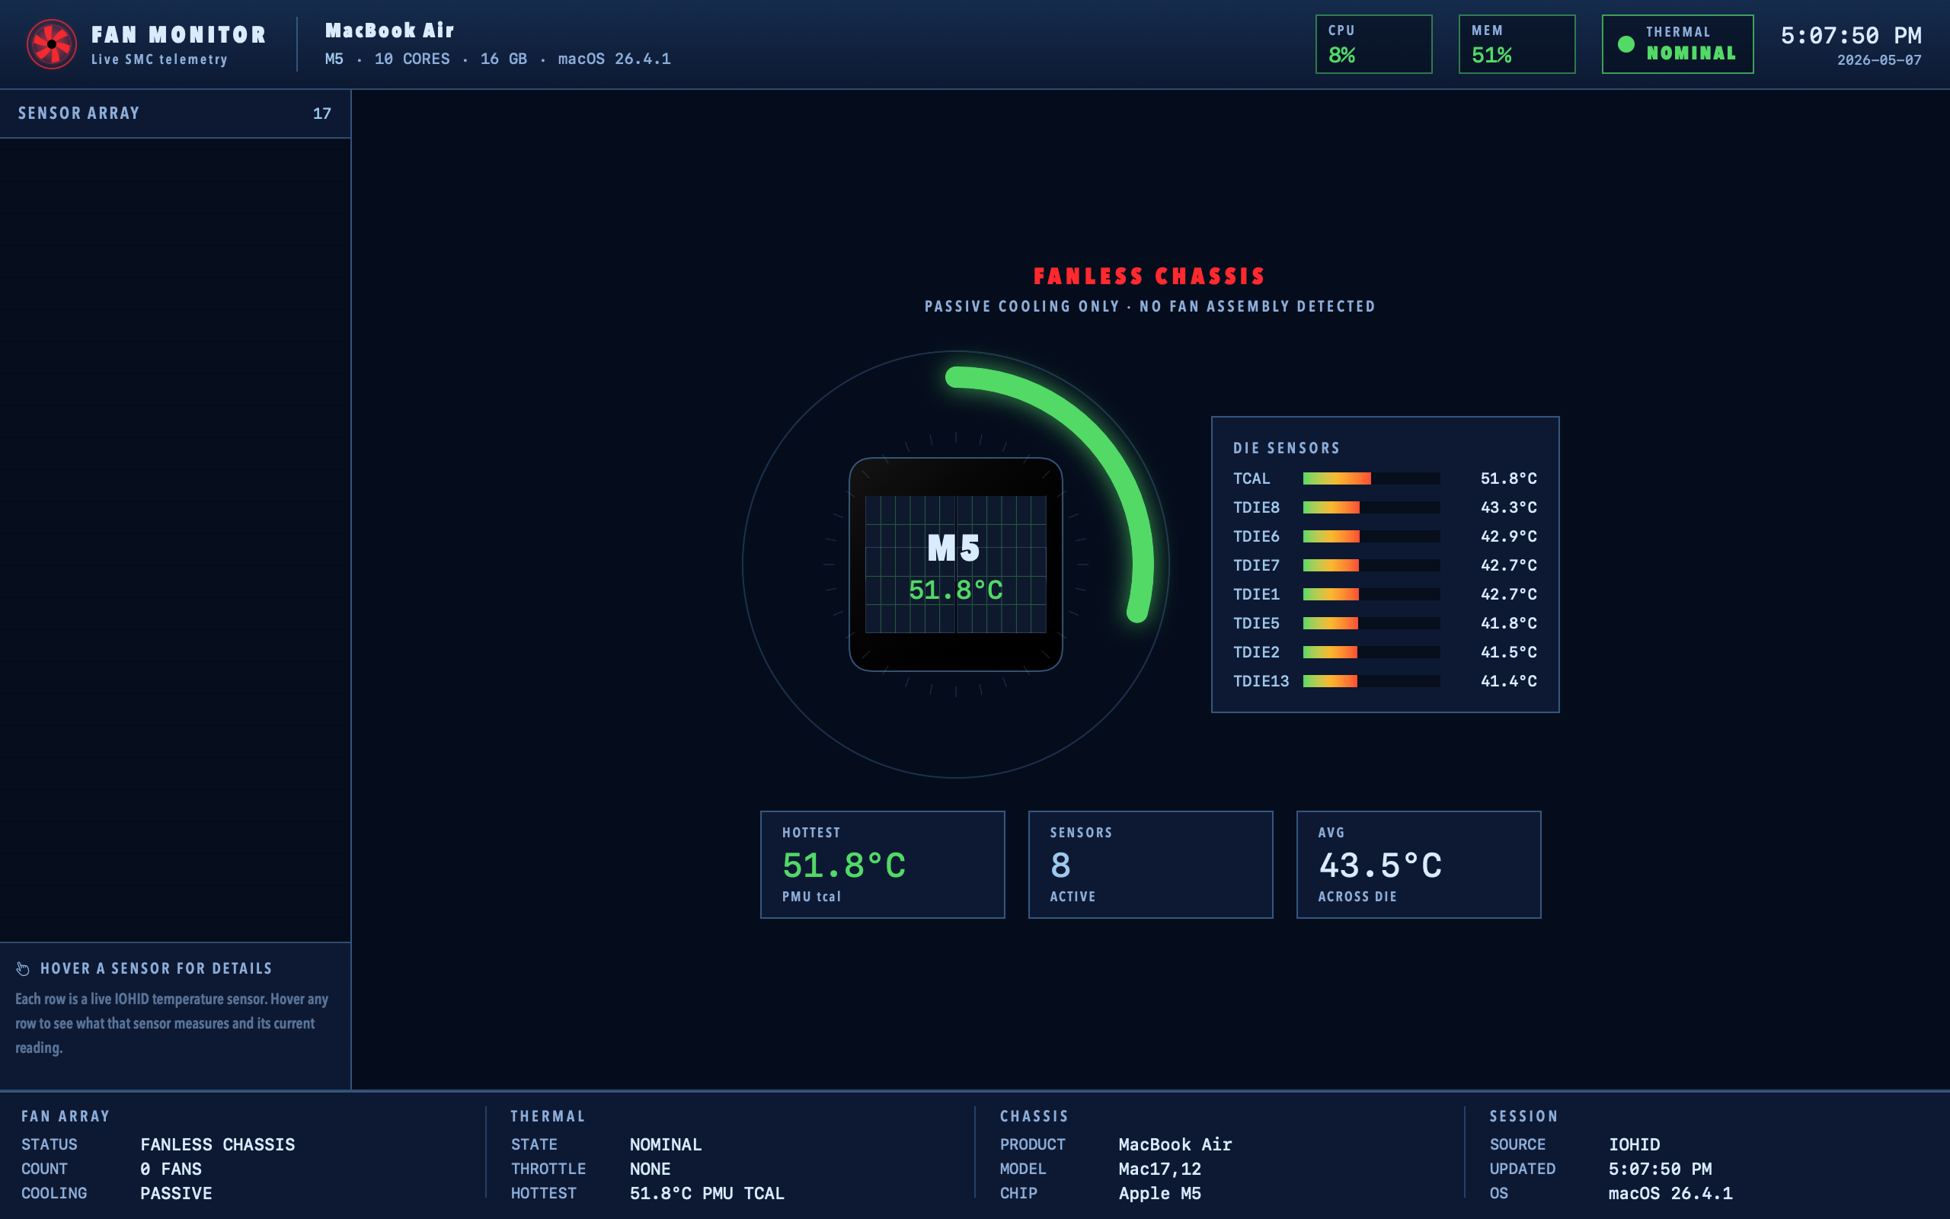Click the SENSOR ARRAY panel header
1950x1219 pixels.
175,114
